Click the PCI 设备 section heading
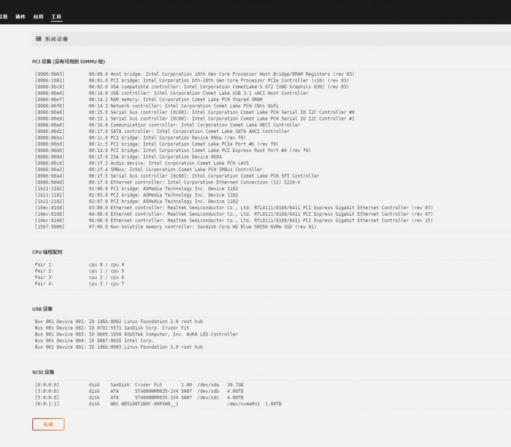Screen dimensions: 511x447 [69, 61]
